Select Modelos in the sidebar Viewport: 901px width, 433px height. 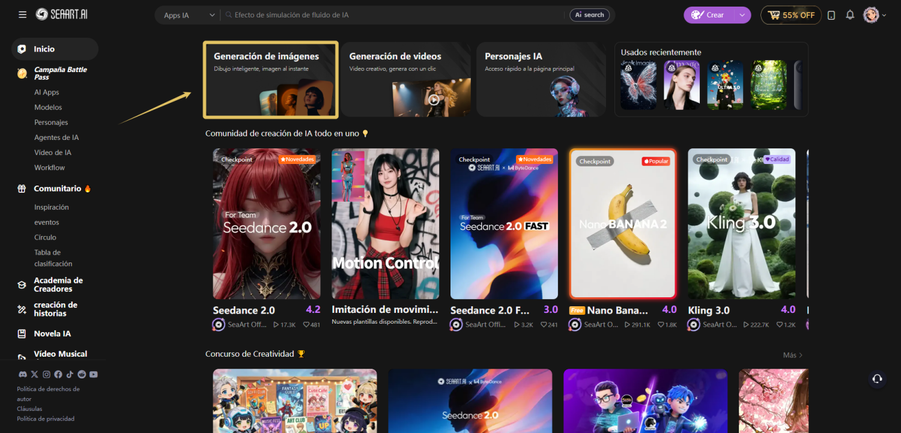point(48,107)
